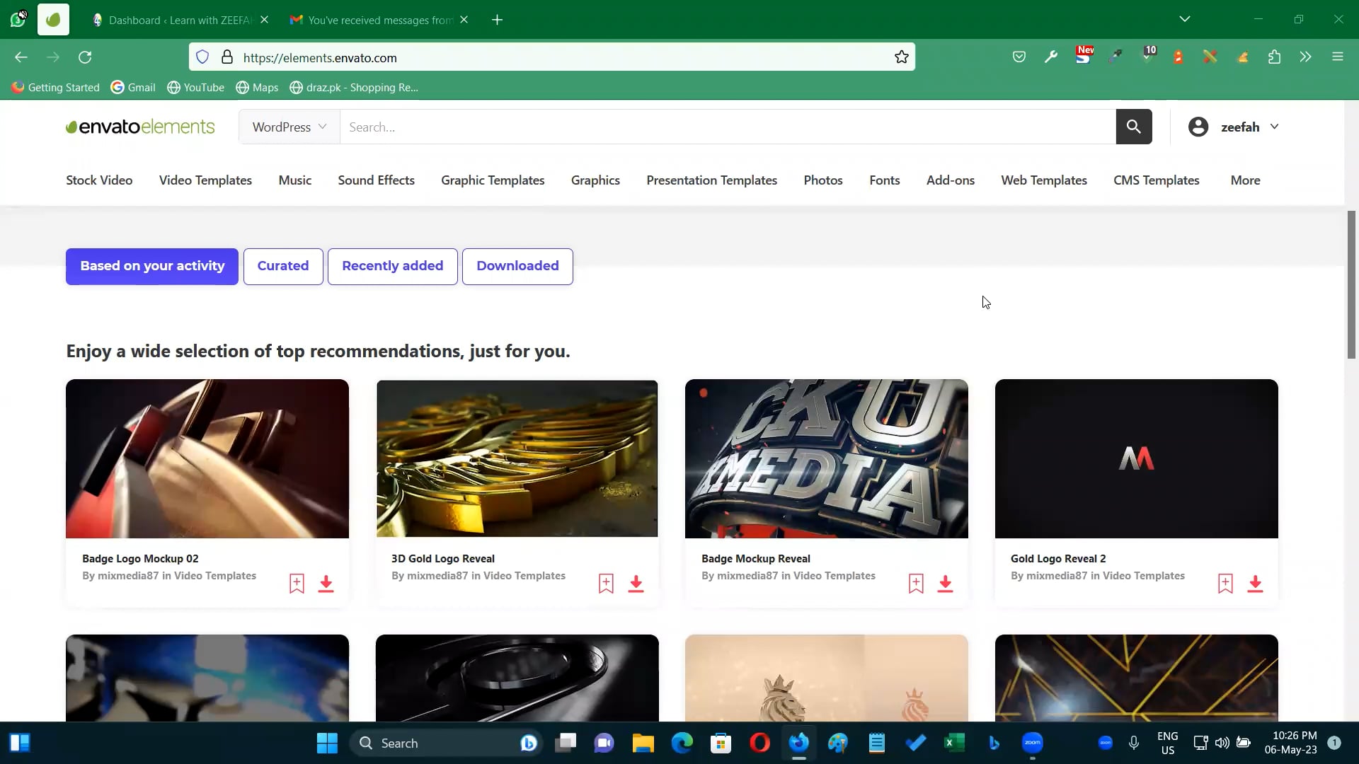Click the search magnifier button

1133,127
